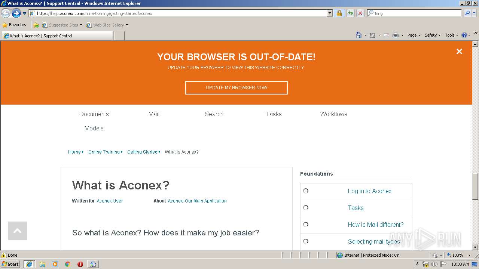
Task: Click the Getting Started breadcrumb link
Action: [x=142, y=152]
